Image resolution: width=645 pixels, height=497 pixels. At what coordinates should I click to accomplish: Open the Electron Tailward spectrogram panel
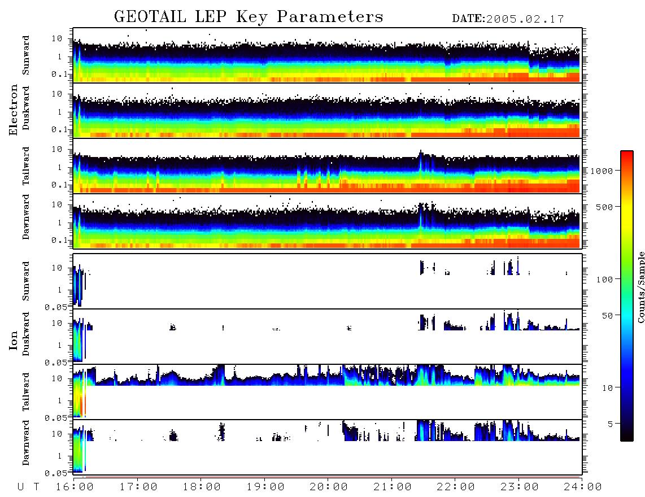[x=328, y=166]
